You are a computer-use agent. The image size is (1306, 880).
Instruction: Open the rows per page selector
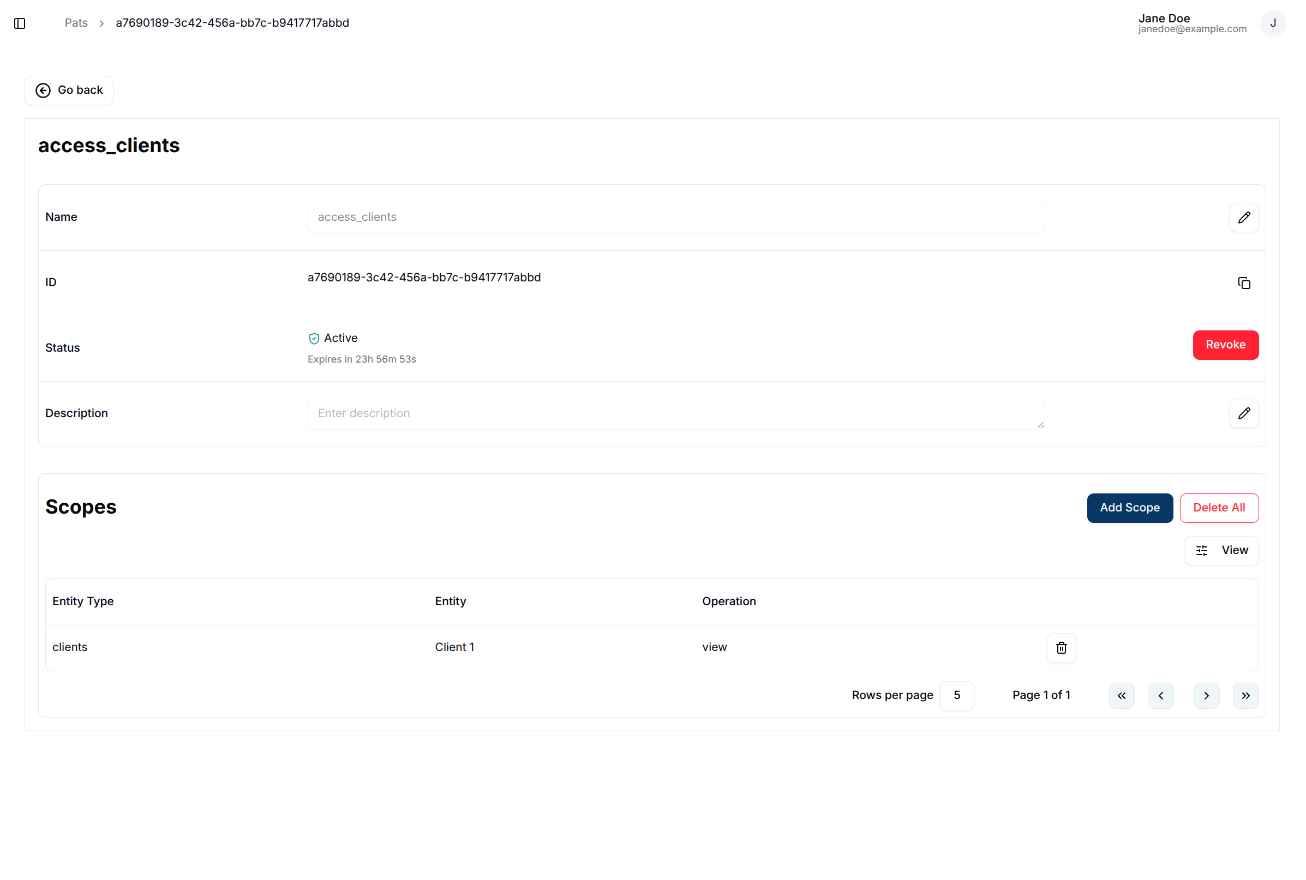click(956, 695)
